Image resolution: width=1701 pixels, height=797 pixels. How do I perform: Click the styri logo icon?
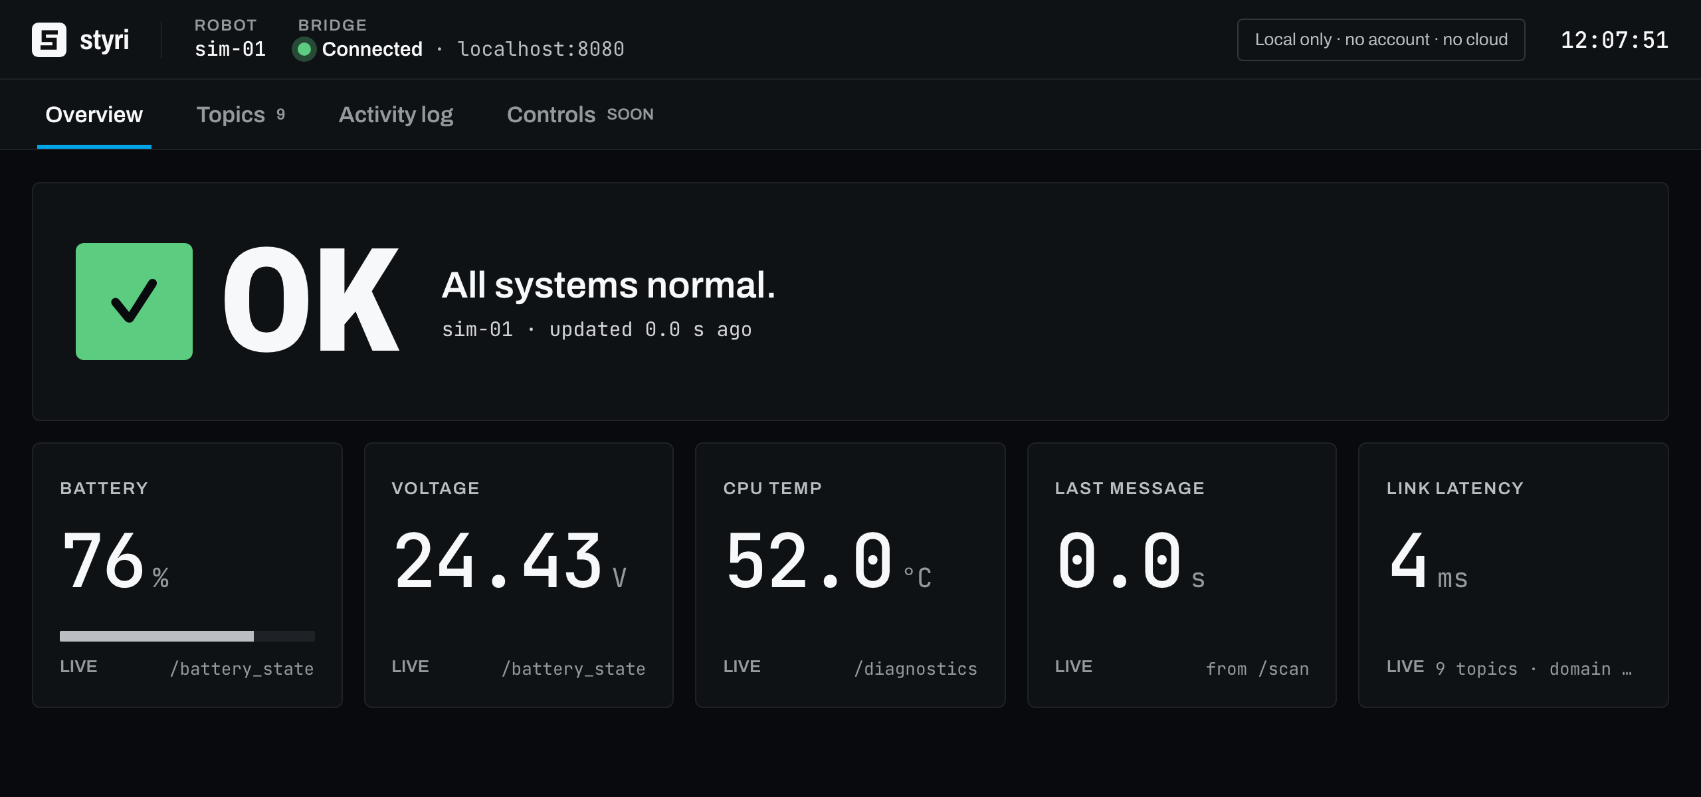(x=49, y=40)
